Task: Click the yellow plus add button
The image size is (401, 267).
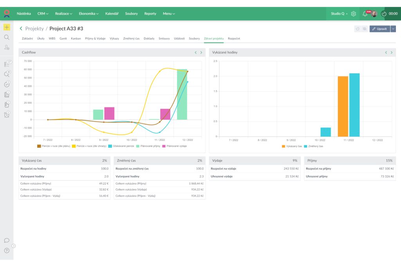Action: click(x=7, y=27)
